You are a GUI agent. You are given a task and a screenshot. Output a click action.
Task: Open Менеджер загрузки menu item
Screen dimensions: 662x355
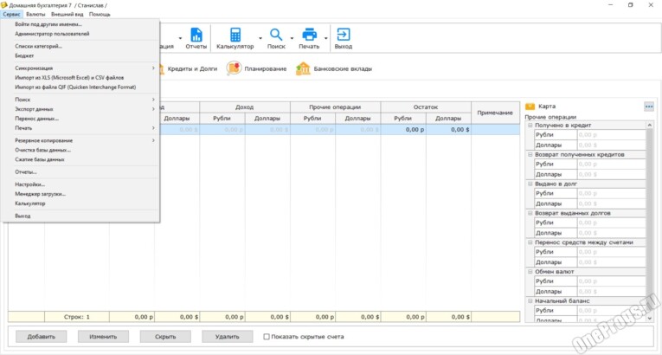pyautogui.click(x=80, y=194)
